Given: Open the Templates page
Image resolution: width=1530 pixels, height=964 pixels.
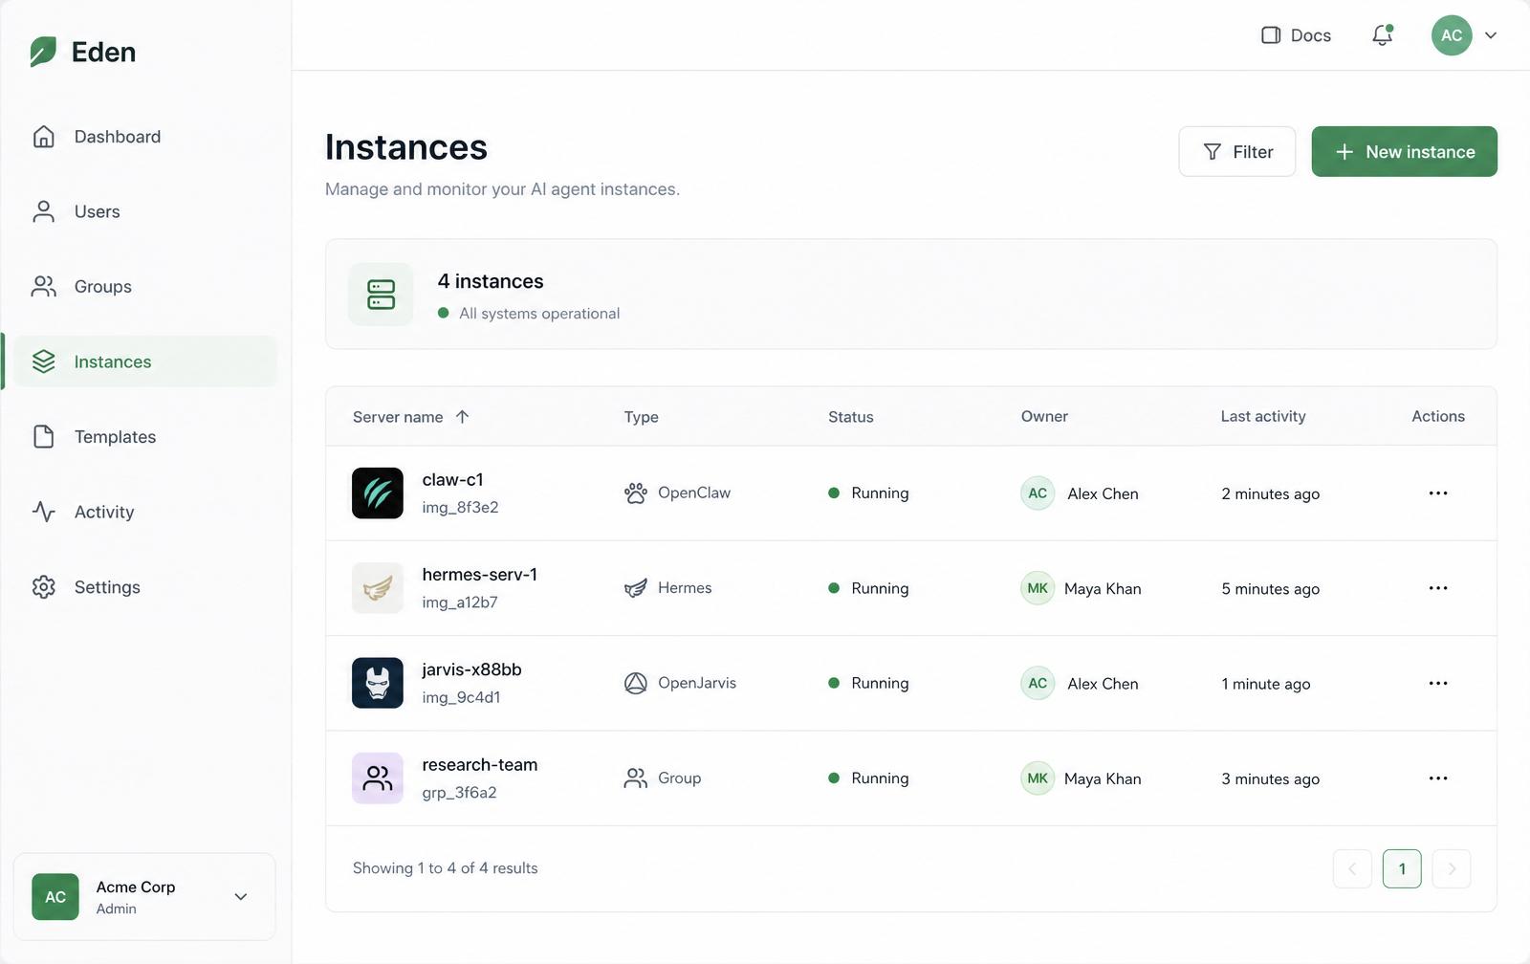Looking at the screenshot, I should [143, 437].
